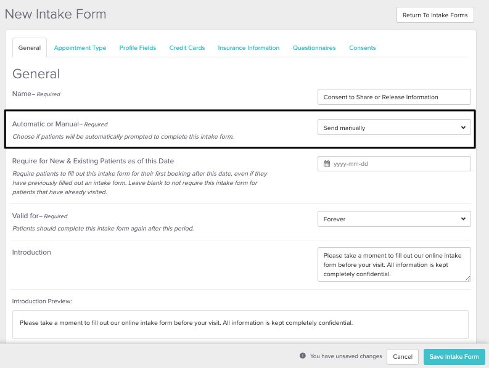Click the unsaved changes warning icon
Screen dimensions: 489x368
tap(303, 356)
